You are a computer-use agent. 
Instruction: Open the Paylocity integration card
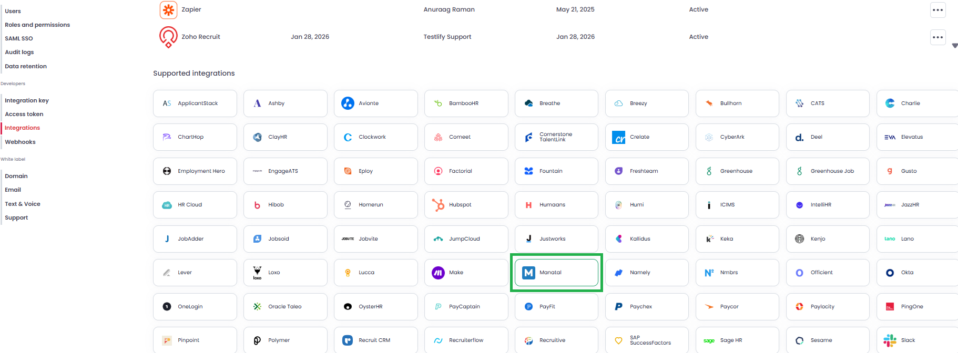pyautogui.click(x=828, y=307)
